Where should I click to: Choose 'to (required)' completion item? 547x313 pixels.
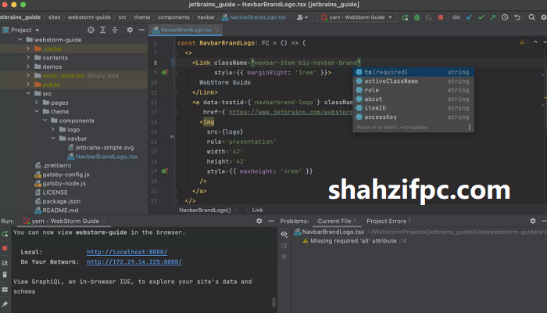413,72
